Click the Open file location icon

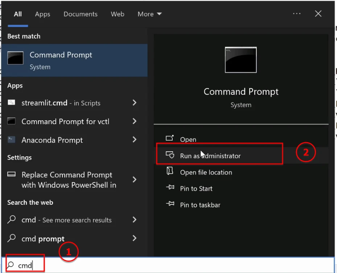(x=170, y=172)
